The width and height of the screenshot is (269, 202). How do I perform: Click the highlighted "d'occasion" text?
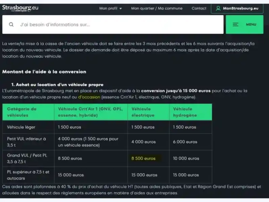pyautogui.click(x=89, y=97)
